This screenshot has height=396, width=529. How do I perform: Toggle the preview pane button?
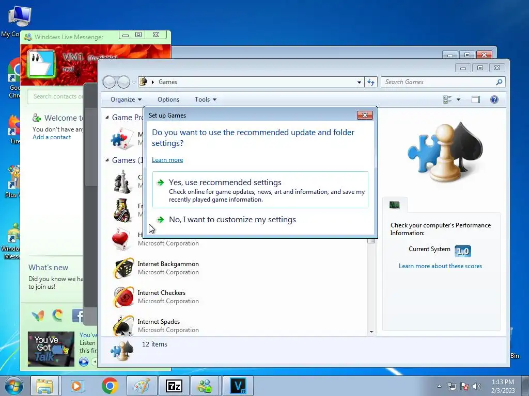tap(476, 100)
